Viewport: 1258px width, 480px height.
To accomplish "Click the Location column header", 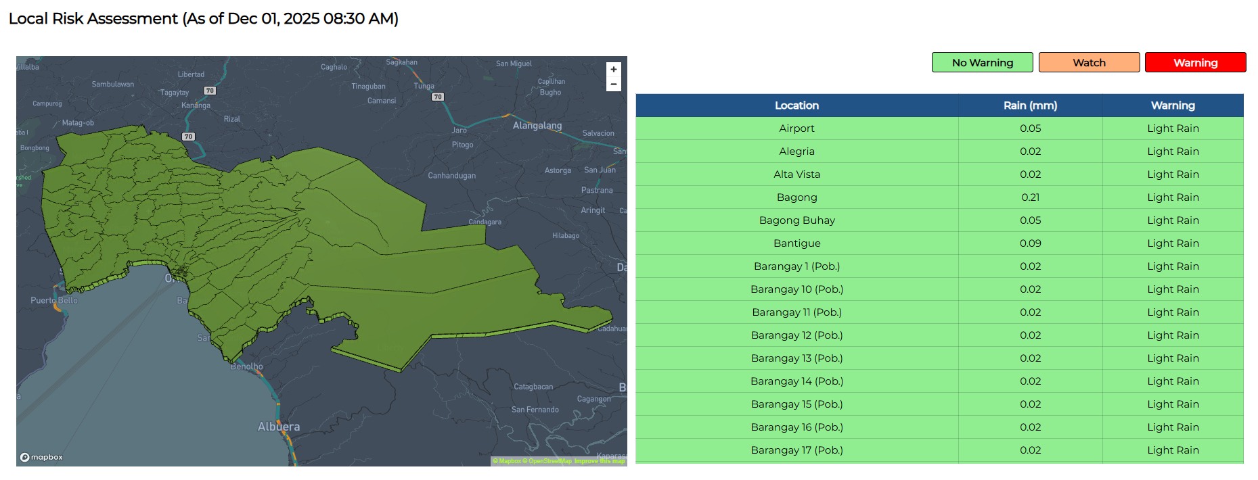I will 796,105.
